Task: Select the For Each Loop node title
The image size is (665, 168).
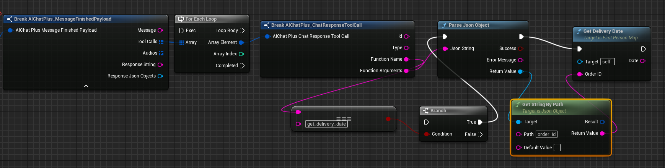Action: pyautogui.click(x=201, y=19)
